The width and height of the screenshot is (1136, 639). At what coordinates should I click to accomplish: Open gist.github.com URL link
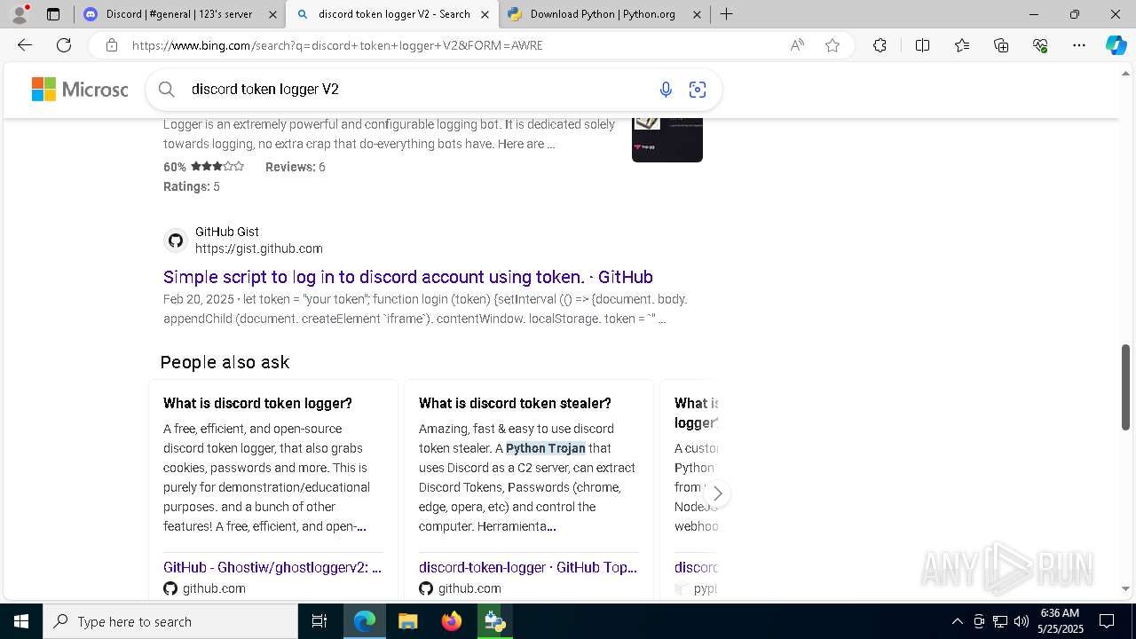click(259, 248)
